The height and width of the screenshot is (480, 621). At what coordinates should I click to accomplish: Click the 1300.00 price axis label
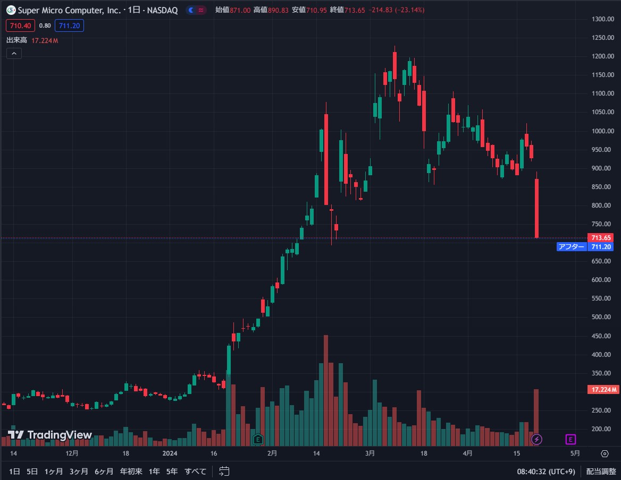coord(603,19)
